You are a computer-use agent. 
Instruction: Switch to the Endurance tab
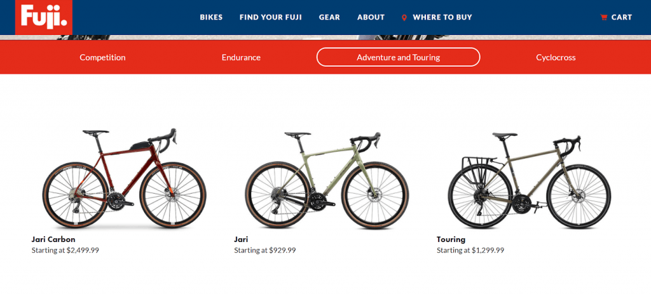[x=241, y=57]
